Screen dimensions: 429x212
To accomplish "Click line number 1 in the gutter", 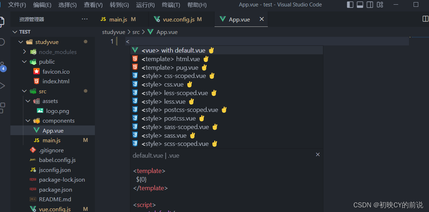I will click(112, 41).
